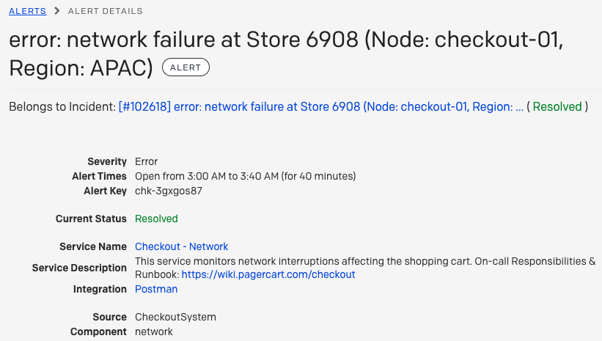Open the Checkout - Network service link
The image size is (602, 341).
181,246
